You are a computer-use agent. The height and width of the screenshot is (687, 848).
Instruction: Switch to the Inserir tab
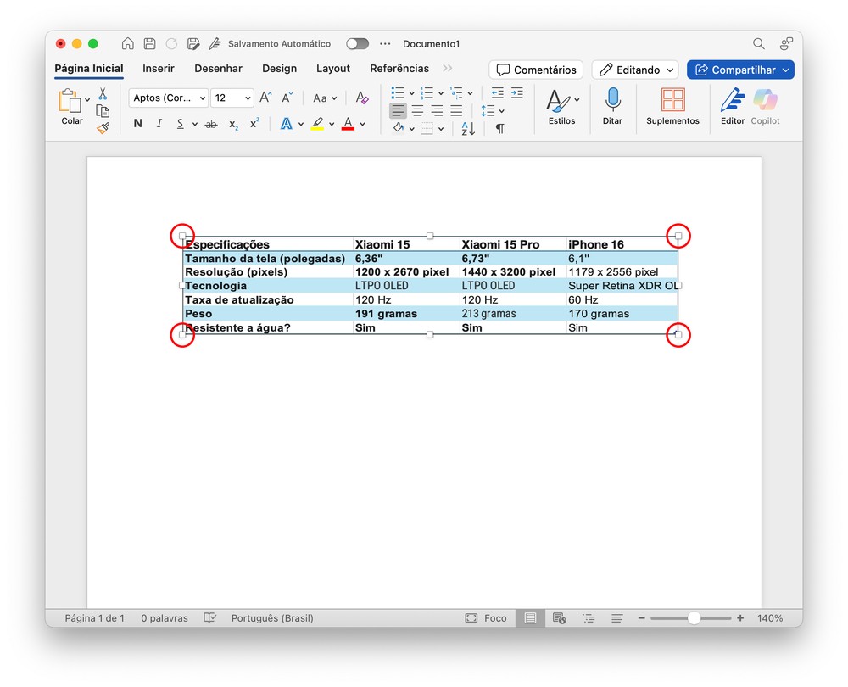159,69
